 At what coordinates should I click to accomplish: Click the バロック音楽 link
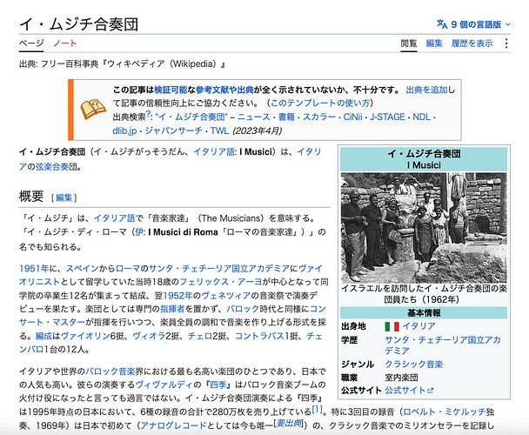(x=110, y=371)
